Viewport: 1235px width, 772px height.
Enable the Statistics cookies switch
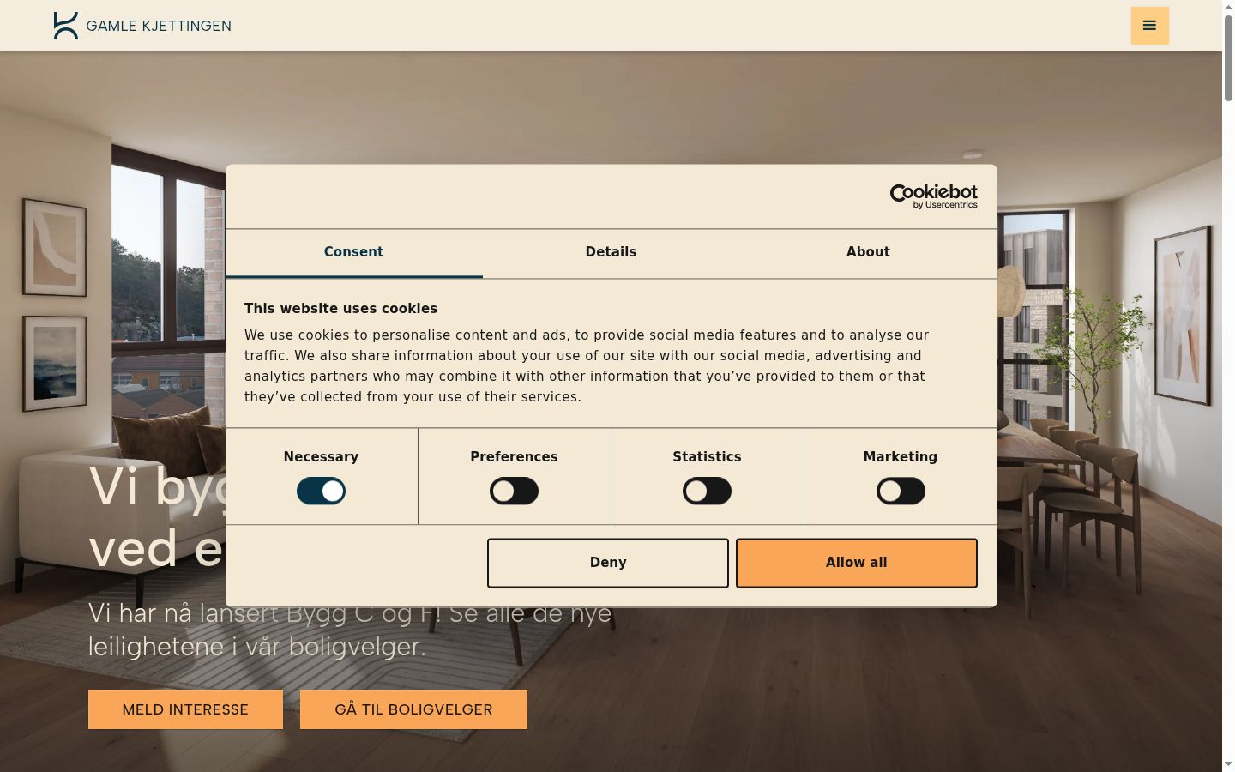pos(707,491)
